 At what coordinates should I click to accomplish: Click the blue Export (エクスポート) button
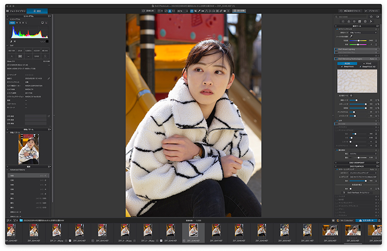click(367, 221)
